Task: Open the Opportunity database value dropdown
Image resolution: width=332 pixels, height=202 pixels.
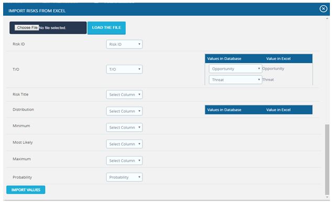Action: click(236, 68)
